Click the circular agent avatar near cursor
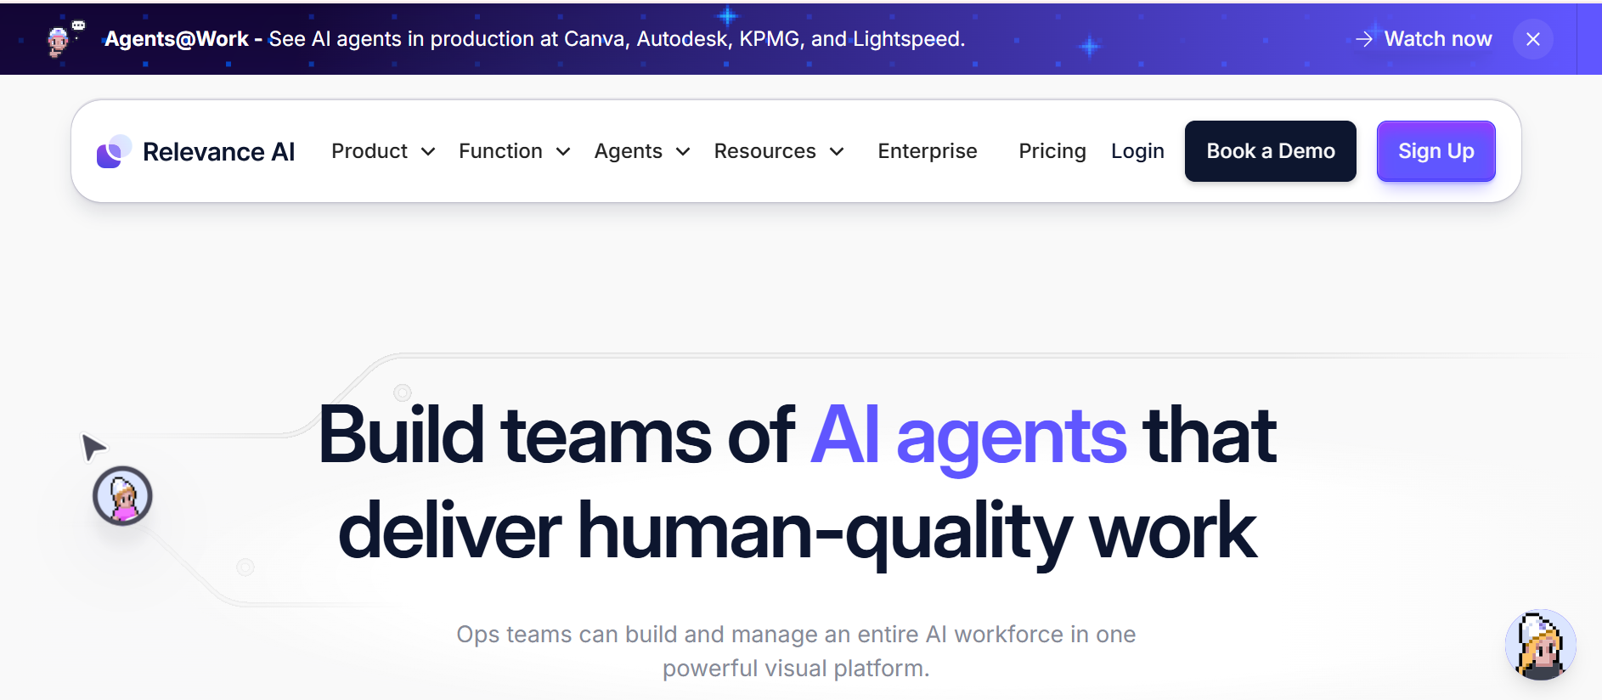This screenshot has height=700, width=1602. [122, 496]
